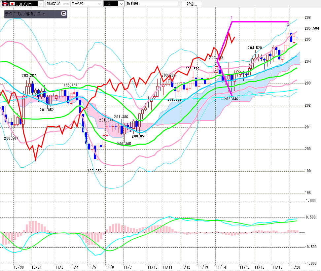Viewport: 321px width, 271px height.
Task: Click the 設定... settings button
Action: click(x=192, y=4)
